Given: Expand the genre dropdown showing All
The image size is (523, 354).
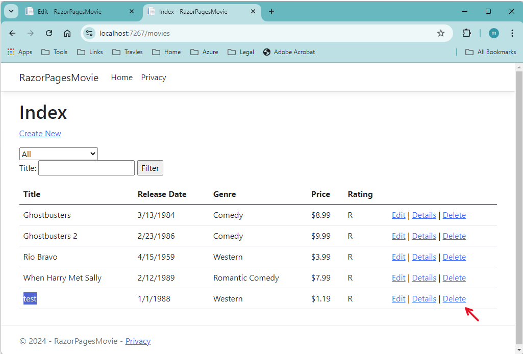Looking at the screenshot, I should [58, 154].
